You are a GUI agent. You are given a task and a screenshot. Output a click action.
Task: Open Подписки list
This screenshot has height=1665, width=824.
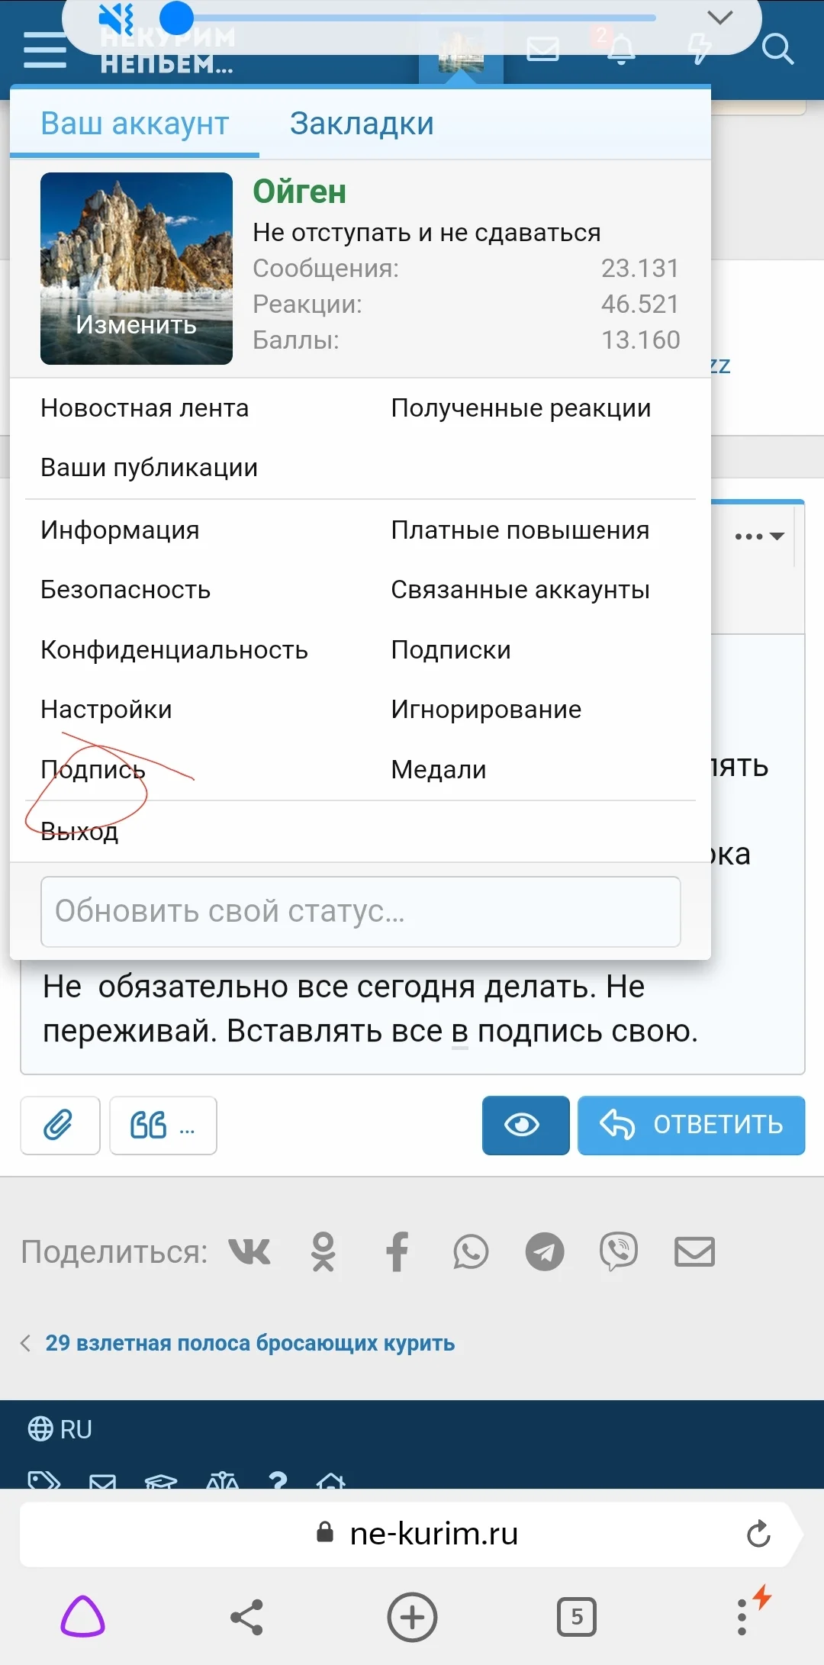coord(451,650)
